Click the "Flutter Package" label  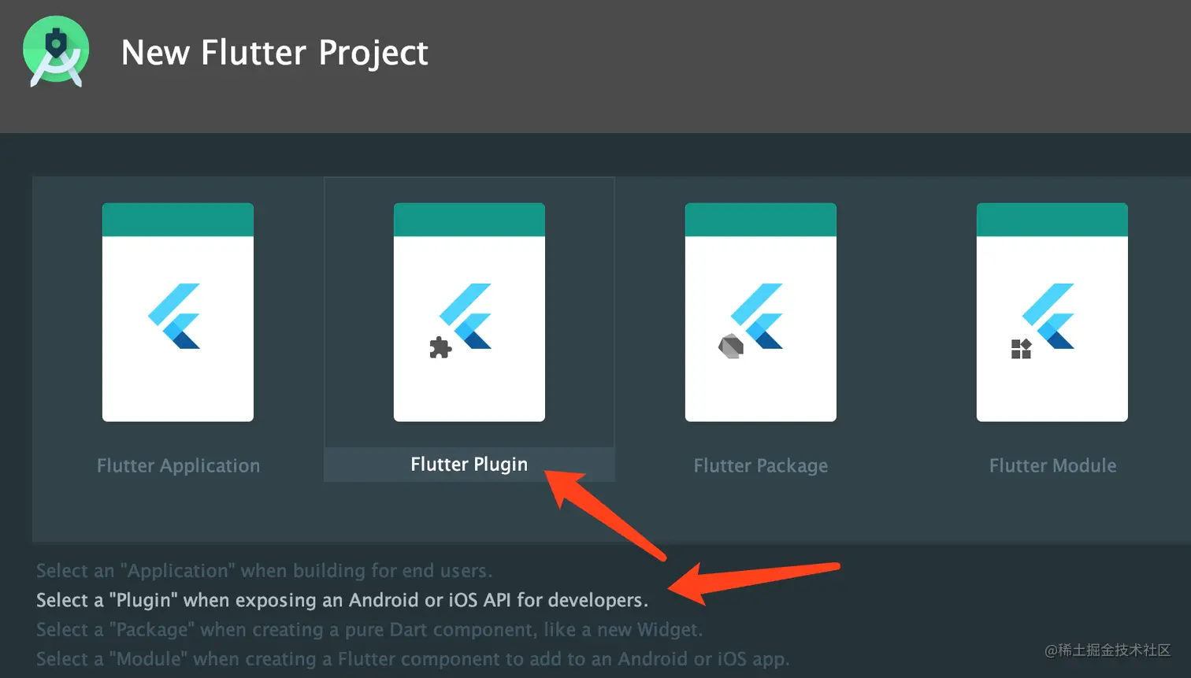pyautogui.click(x=761, y=465)
